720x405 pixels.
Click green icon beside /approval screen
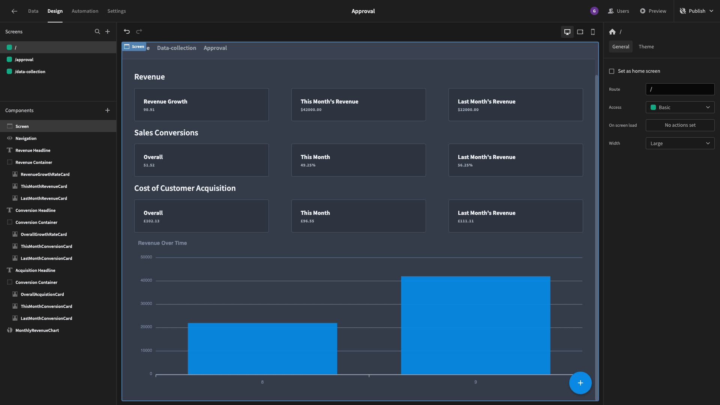click(9, 59)
